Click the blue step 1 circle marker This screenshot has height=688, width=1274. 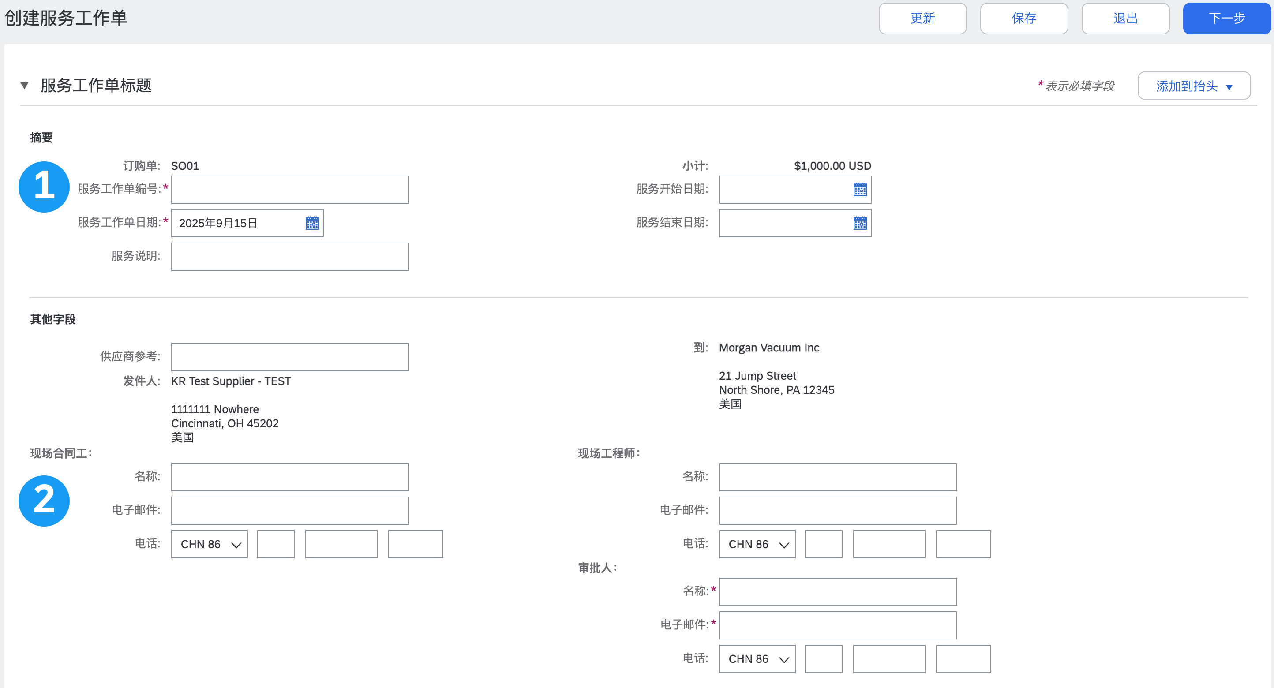[44, 187]
